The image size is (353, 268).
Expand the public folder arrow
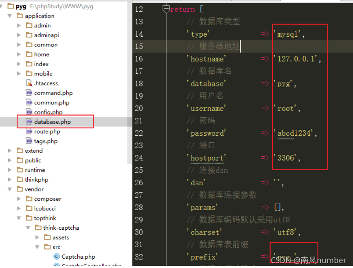click(10, 160)
